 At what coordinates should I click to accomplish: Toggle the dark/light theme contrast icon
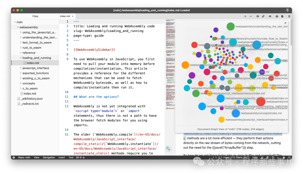268,157
